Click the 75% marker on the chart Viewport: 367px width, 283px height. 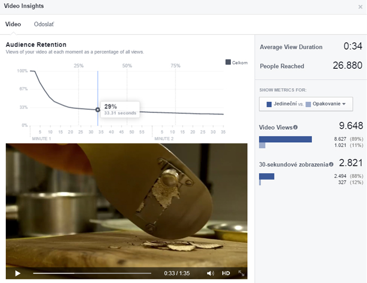[176, 66]
